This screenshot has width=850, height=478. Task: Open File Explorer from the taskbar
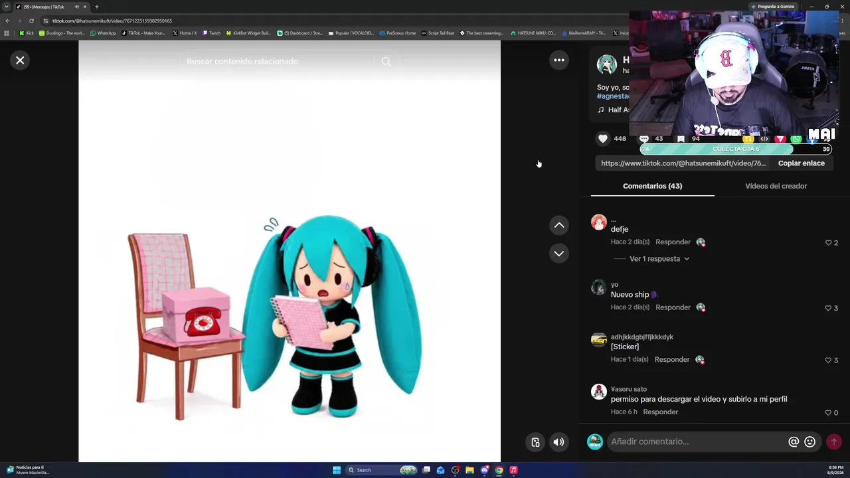(469, 470)
